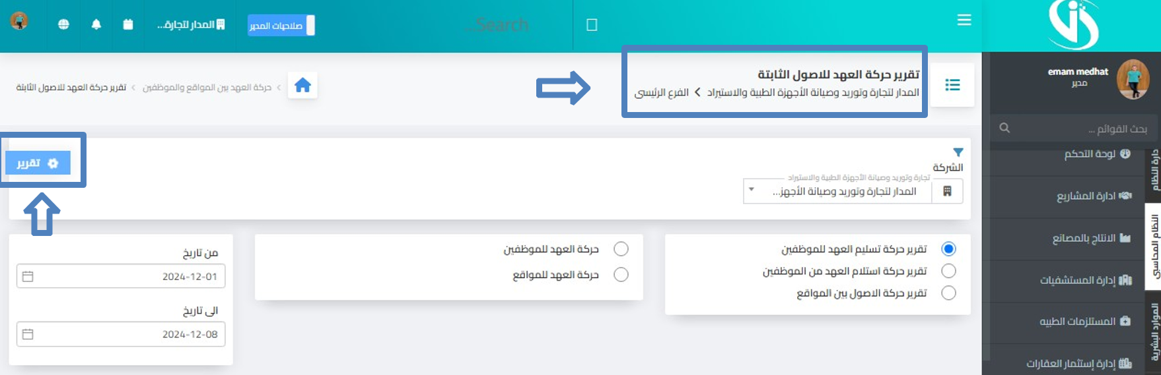Select حركة العهد للمواقع radio option
Screen dimensions: 1161x375
[x=621, y=274]
